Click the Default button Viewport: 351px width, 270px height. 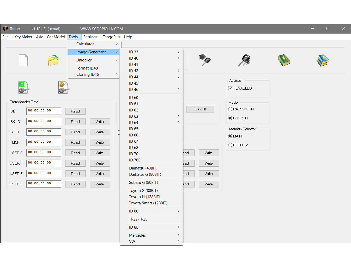point(200,109)
